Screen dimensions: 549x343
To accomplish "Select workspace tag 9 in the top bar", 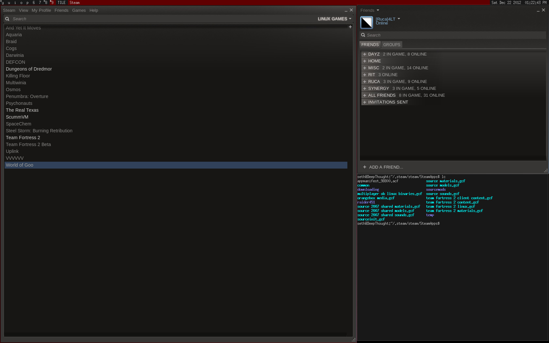I will click(x=52, y=2).
